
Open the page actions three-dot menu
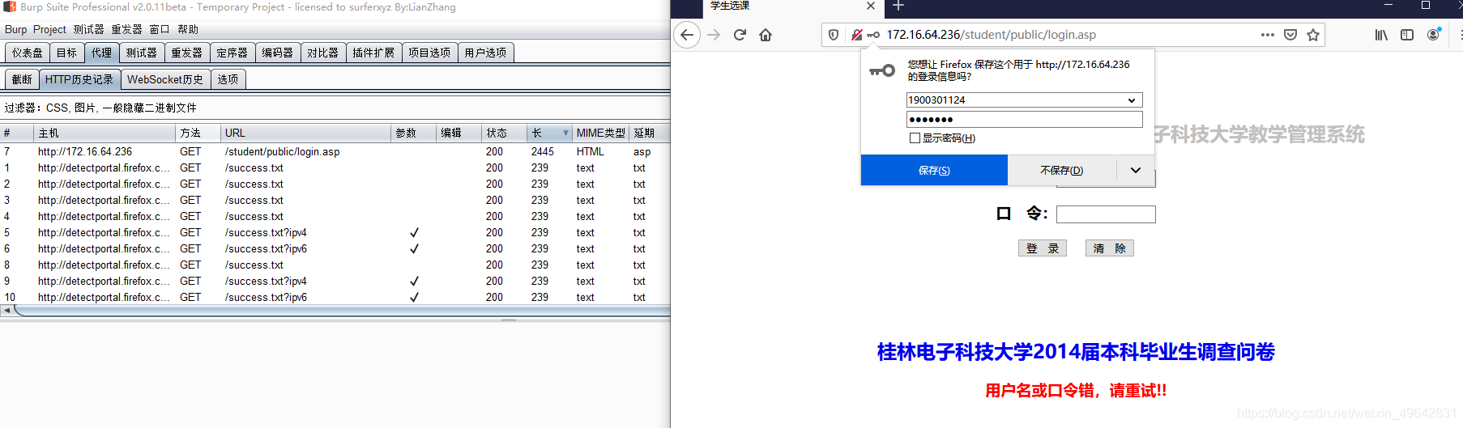1268,35
